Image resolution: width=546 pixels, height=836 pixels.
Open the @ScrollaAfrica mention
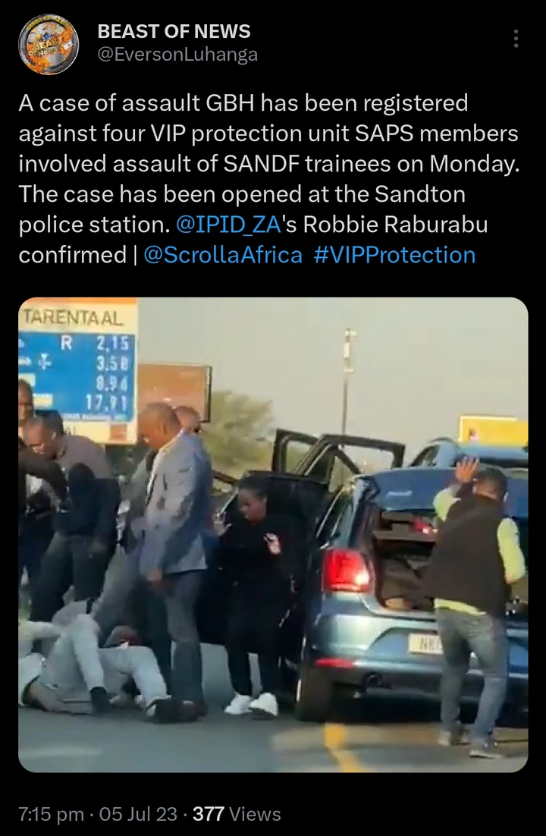point(223,255)
